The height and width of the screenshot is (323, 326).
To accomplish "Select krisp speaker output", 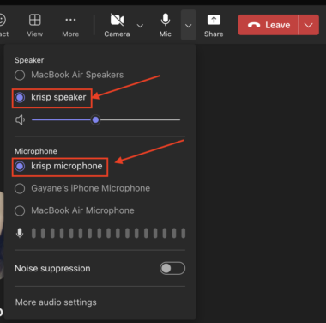I will pos(51,97).
